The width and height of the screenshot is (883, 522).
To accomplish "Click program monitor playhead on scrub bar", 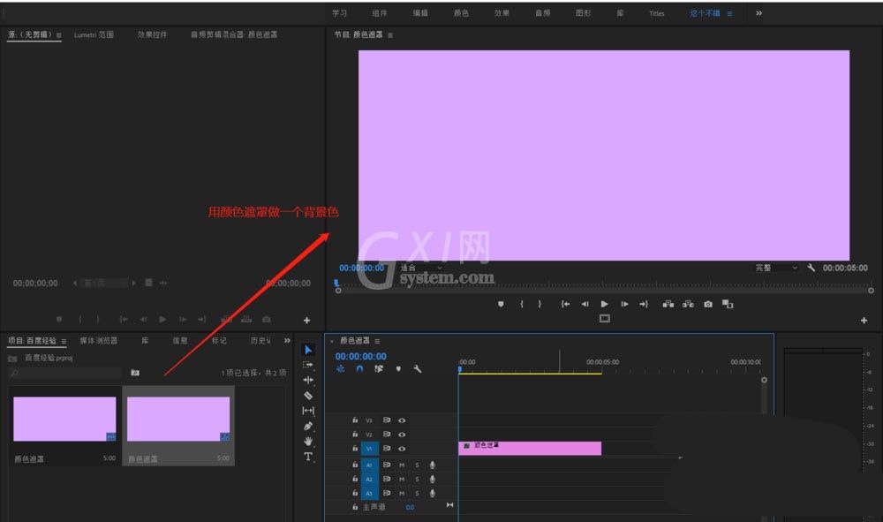I will (x=336, y=284).
